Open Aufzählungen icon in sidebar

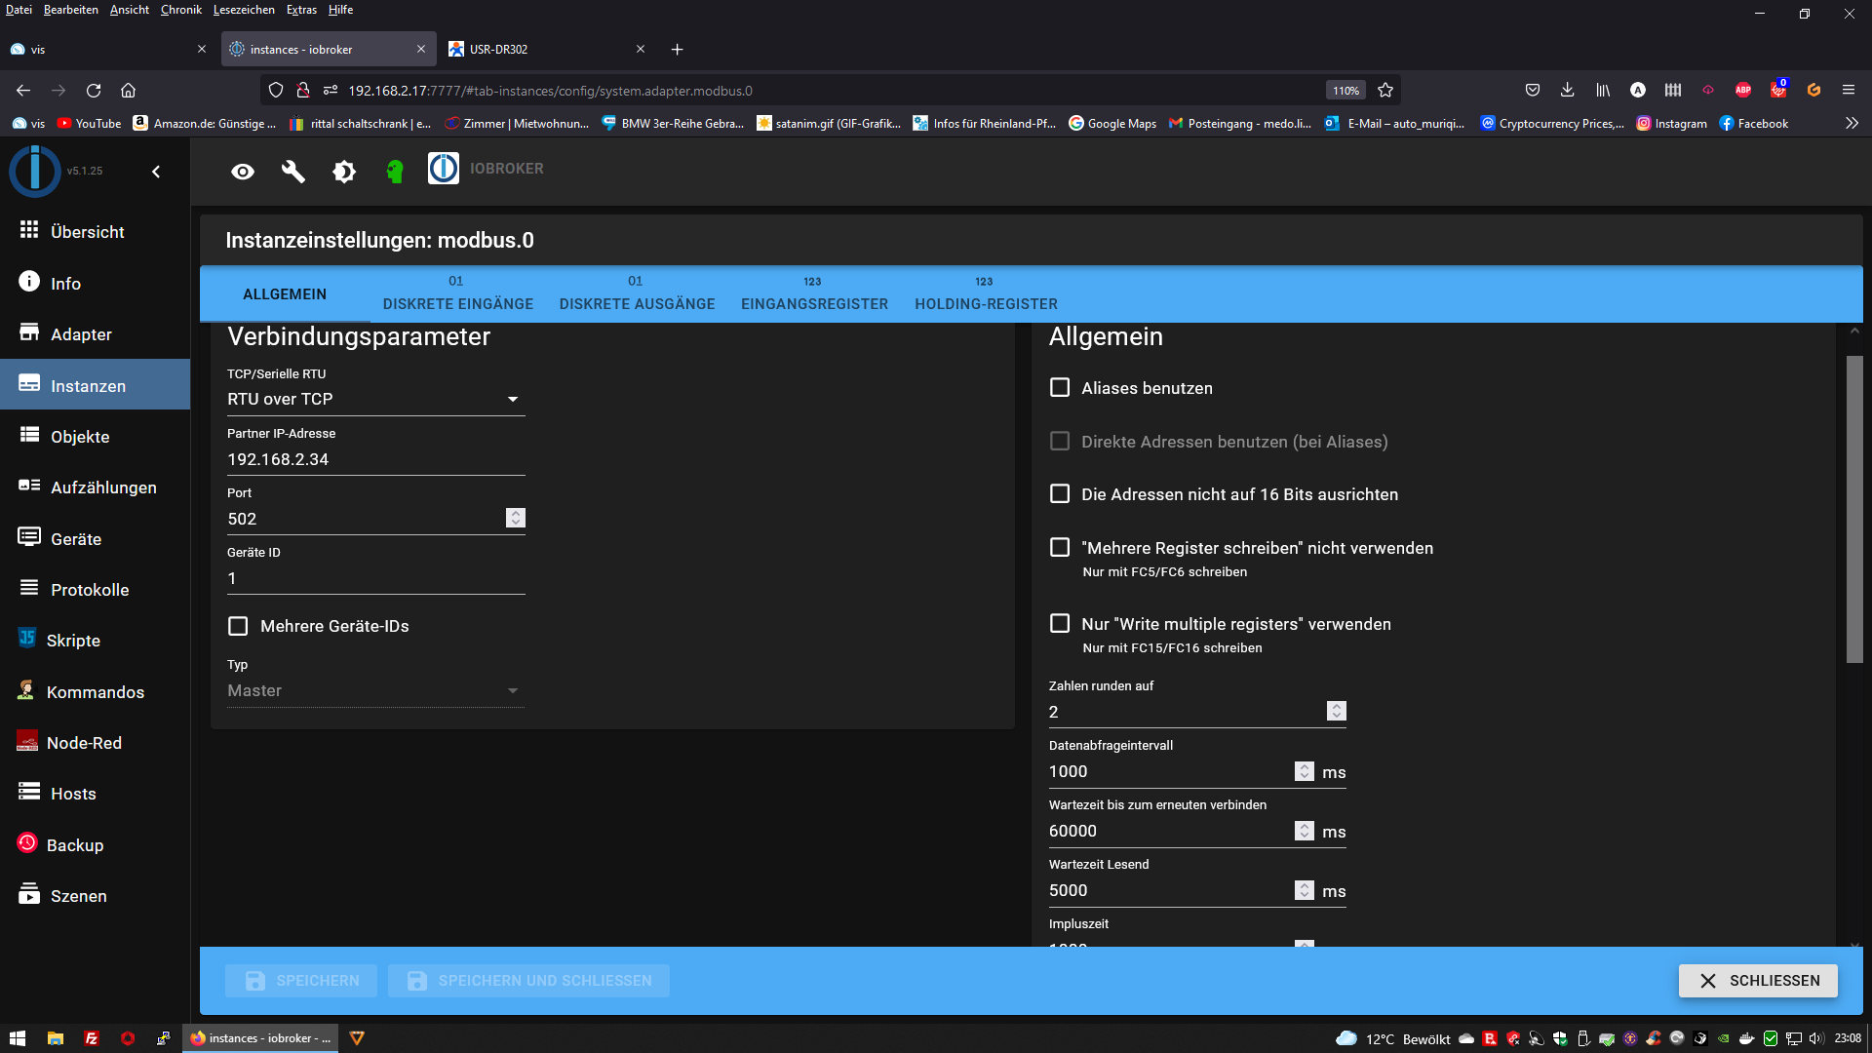(x=29, y=487)
